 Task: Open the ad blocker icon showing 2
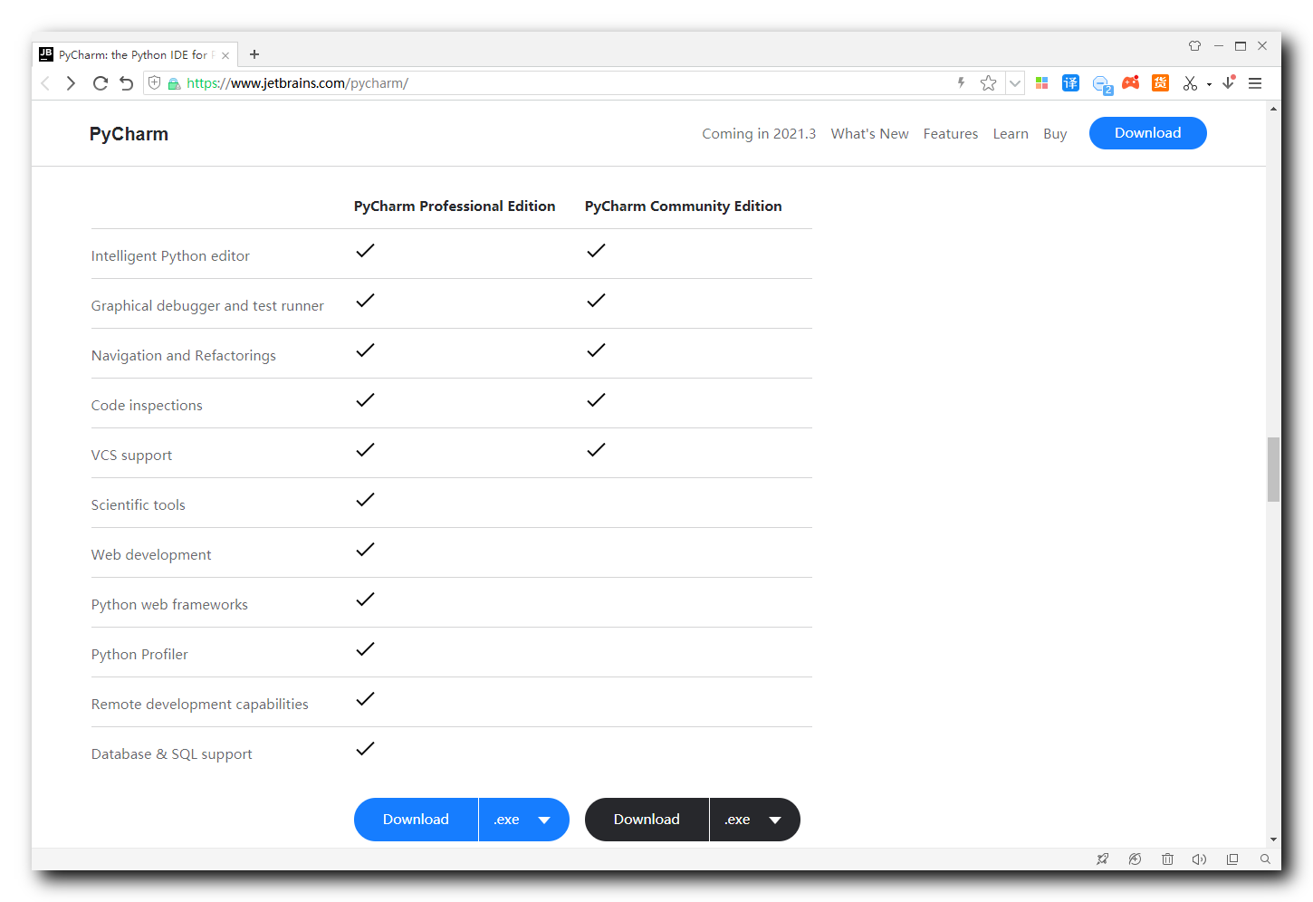point(1102,84)
